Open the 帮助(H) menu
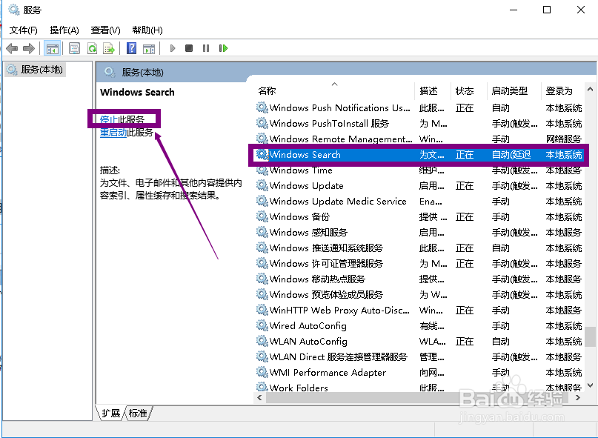This screenshot has height=438, width=598. coord(147,30)
